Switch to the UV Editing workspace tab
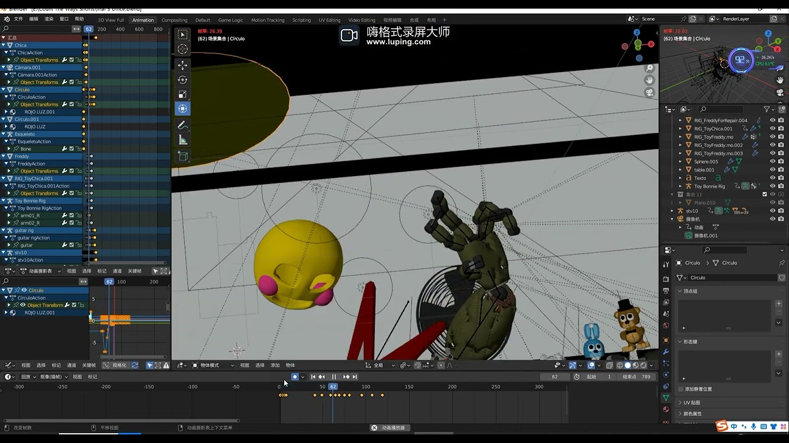Image resolution: width=789 pixels, height=443 pixels. click(x=329, y=20)
